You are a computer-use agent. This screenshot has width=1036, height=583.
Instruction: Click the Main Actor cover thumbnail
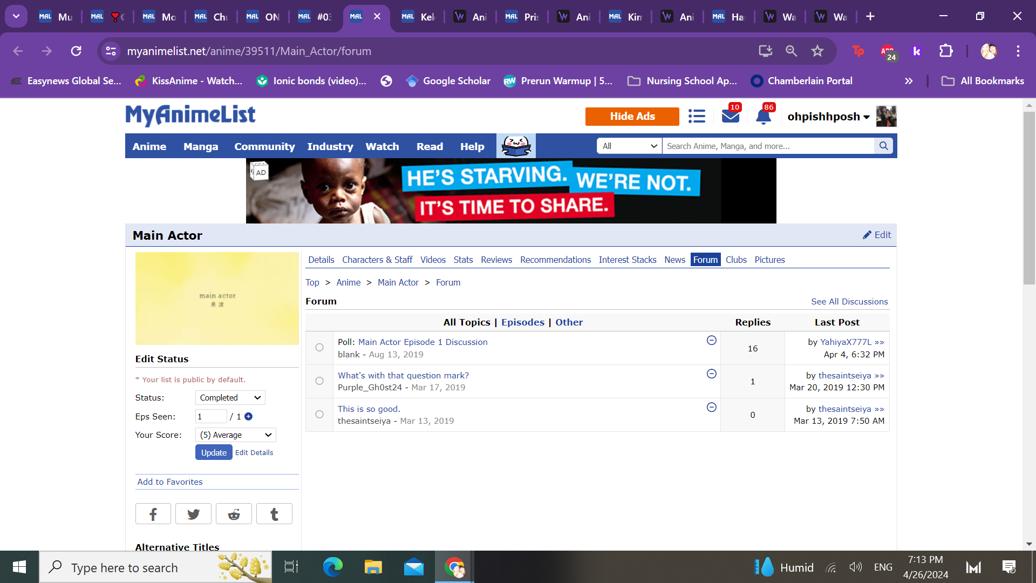tap(217, 299)
